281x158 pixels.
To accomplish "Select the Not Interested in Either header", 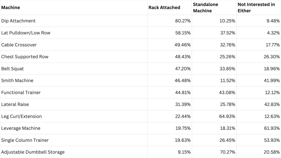I will point(256,8).
